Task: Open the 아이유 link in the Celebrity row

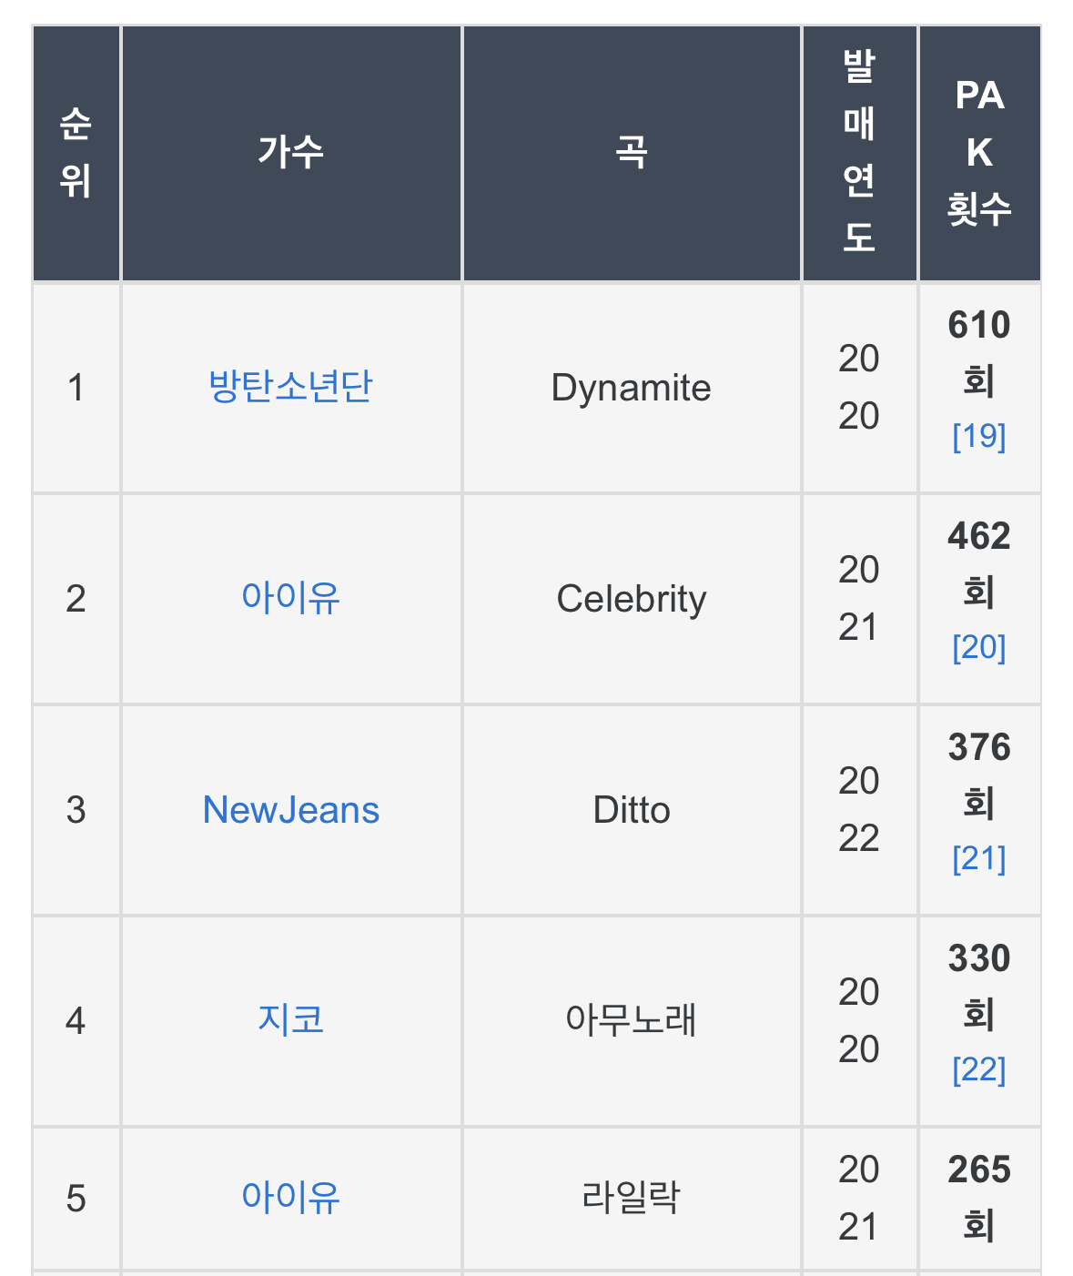Action: tap(290, 598)
